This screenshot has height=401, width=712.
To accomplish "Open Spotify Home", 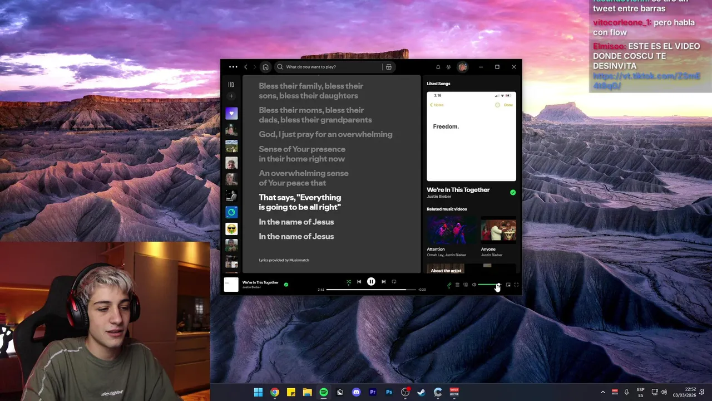I will point(265,67).
